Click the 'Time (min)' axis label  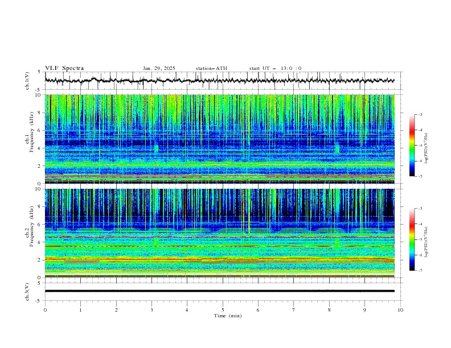click(x=228, y=316)
